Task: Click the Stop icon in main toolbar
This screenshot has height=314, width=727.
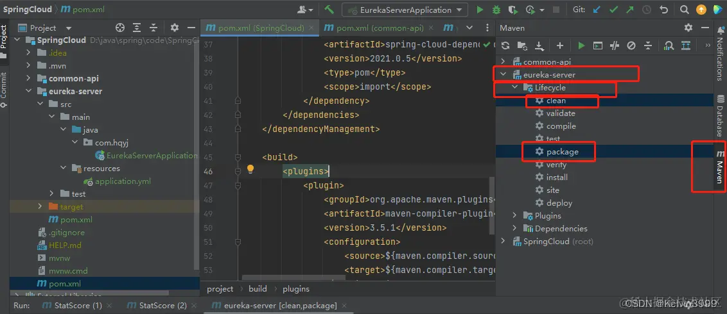Action: coord(556,9)
